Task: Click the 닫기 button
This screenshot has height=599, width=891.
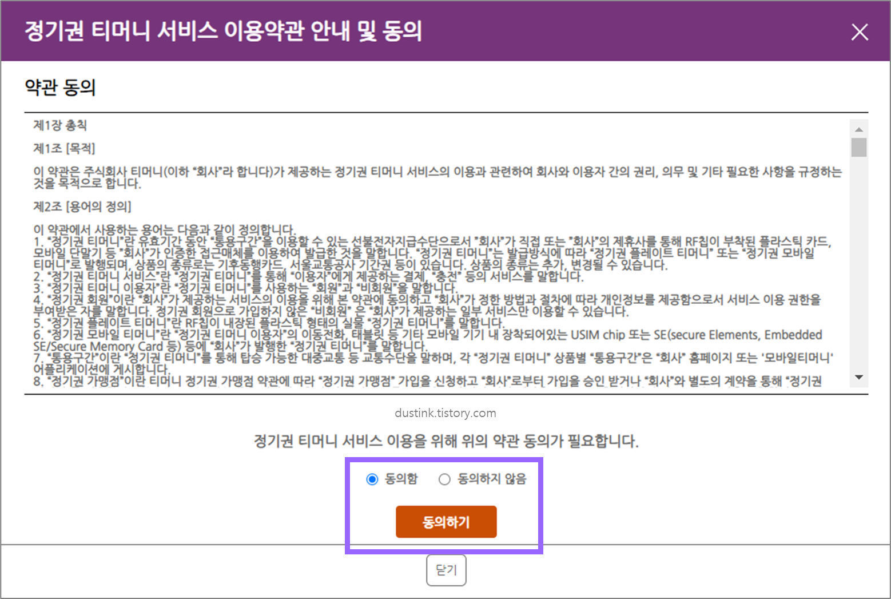Action: (446, 570)
